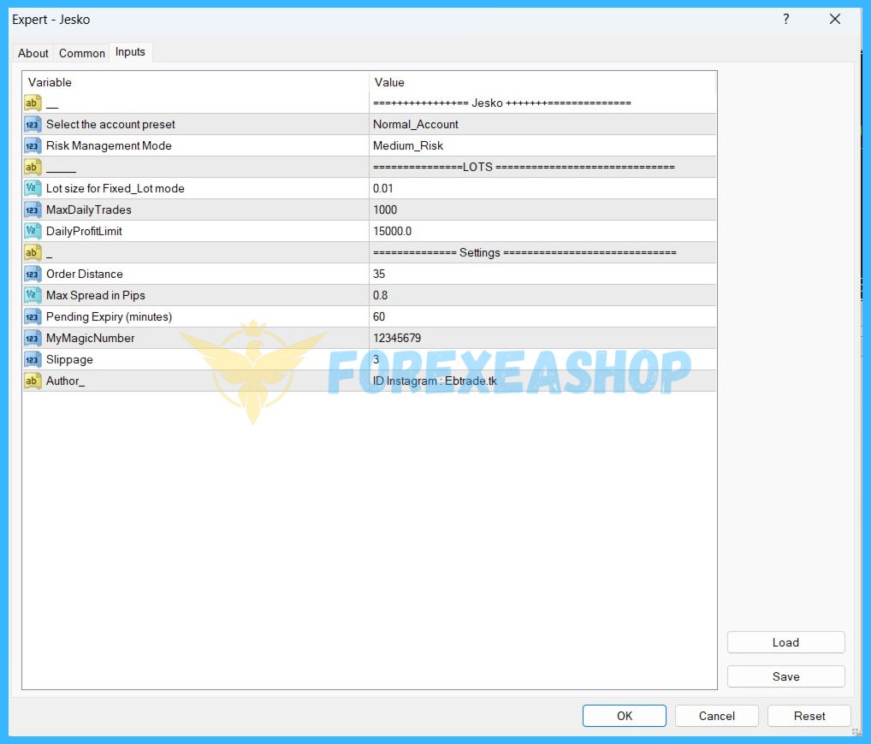
Task: Click the icon beside Risk Management Mode
Action: [33, 145]
